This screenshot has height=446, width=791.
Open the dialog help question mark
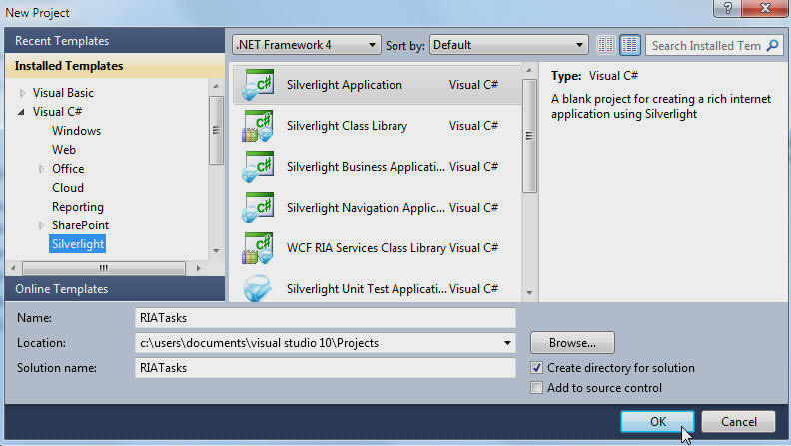[727, 8]
